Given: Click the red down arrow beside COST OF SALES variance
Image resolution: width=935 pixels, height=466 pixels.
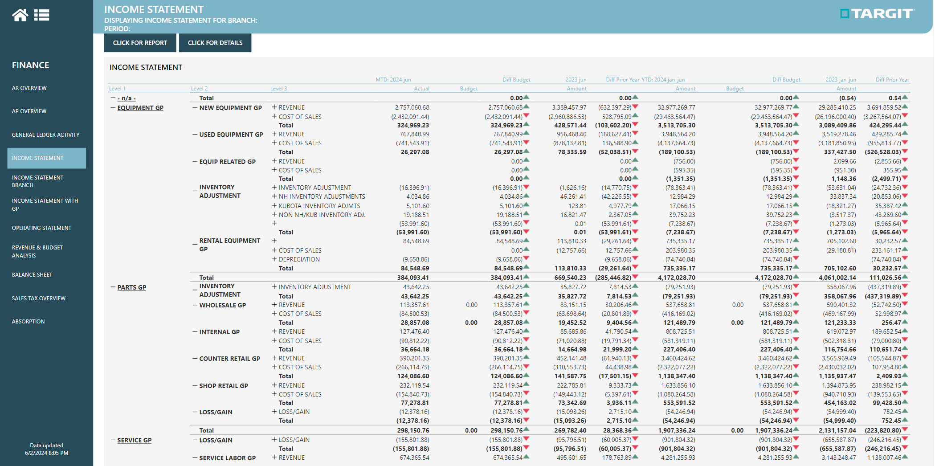Looking at the screenshot, I should click(x=526, y=116).
